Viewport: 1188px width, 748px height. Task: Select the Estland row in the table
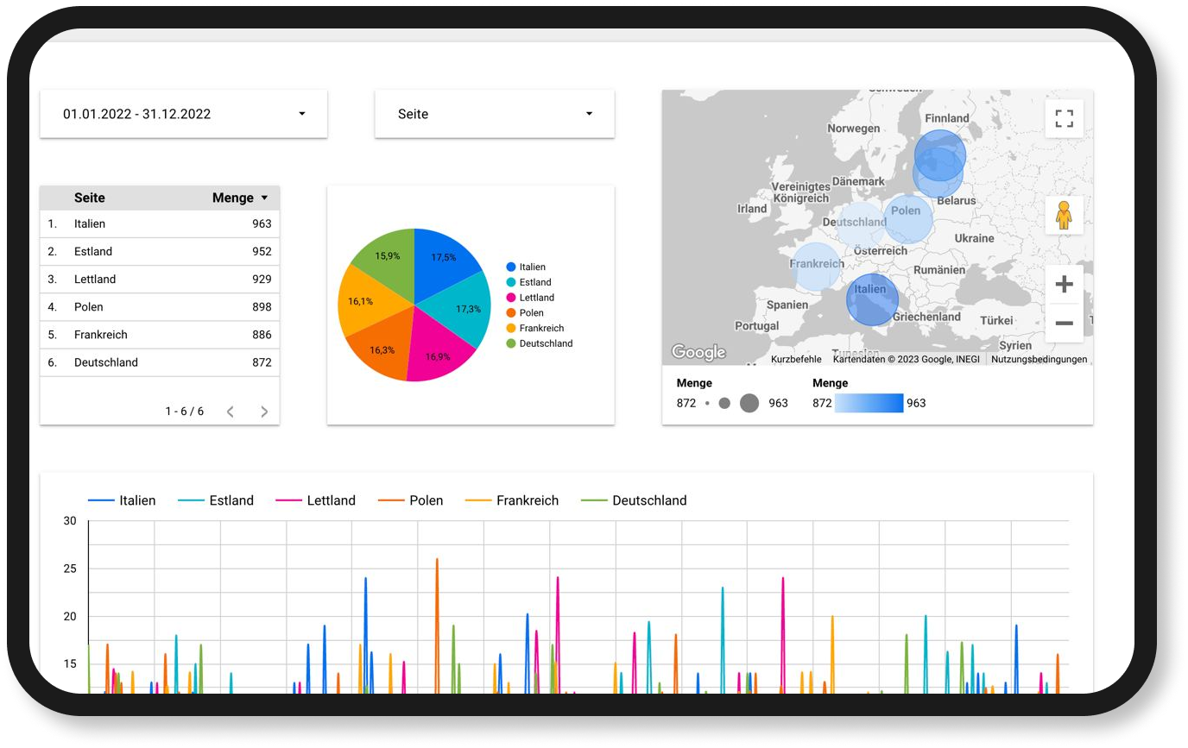[160, 252]
